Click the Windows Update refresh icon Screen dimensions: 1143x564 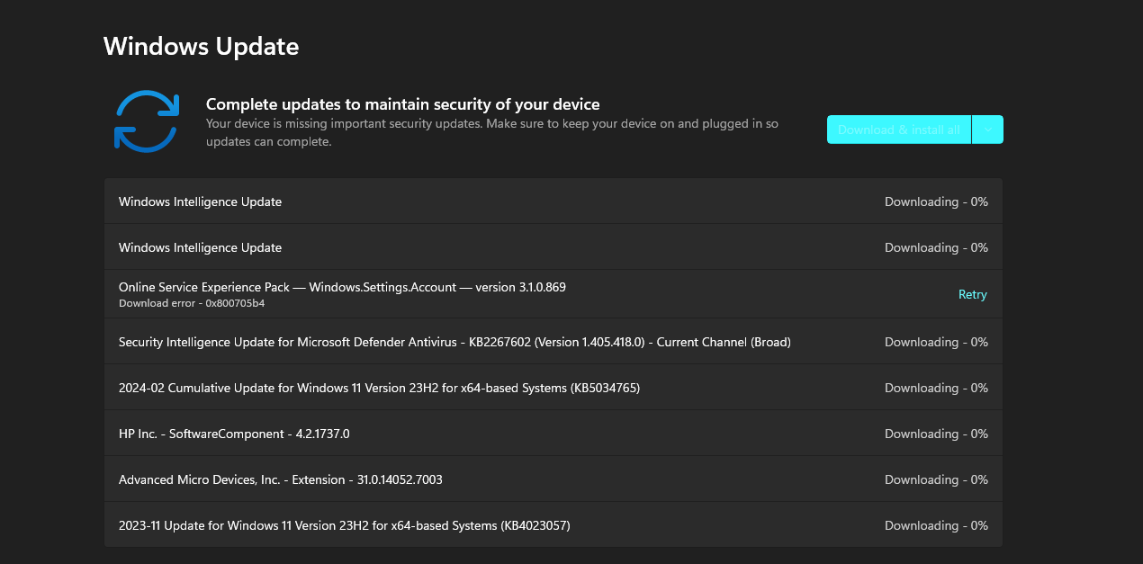click(147, 121)
